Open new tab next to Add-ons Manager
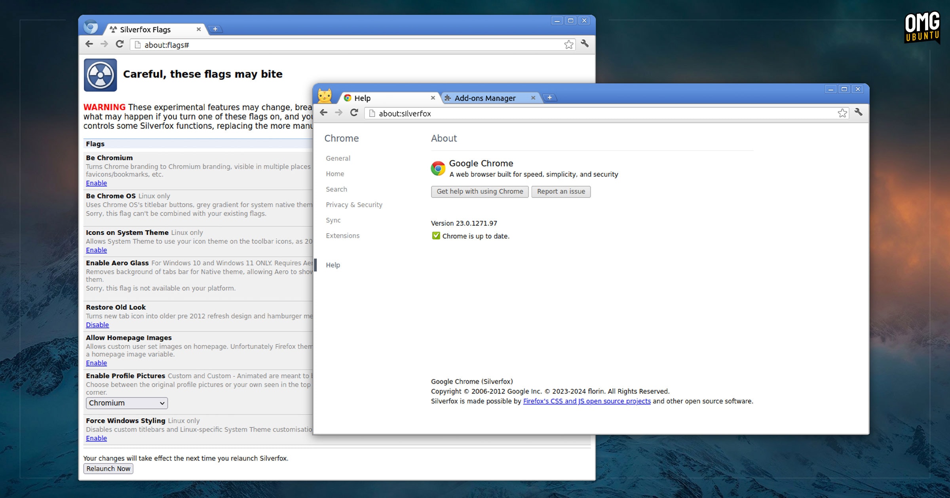Screen dimensions: 950x498 (549, 98)
